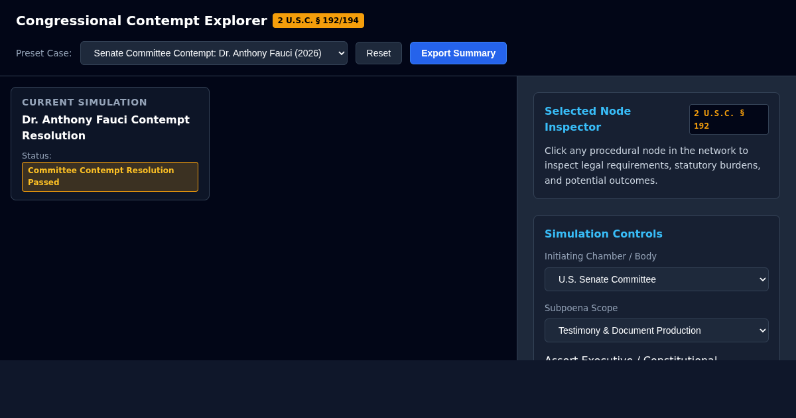Viewport: 796px width, 418px height.
Task: Click the CURRENT SIMULATION label
Action: click(84, 102)
